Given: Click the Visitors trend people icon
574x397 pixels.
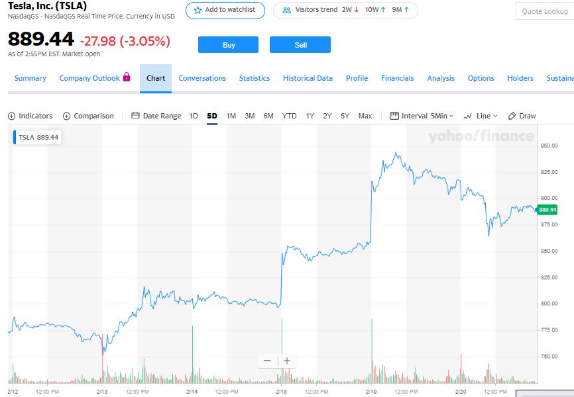Looking at the screenshot, I should [x=286, y=11].
